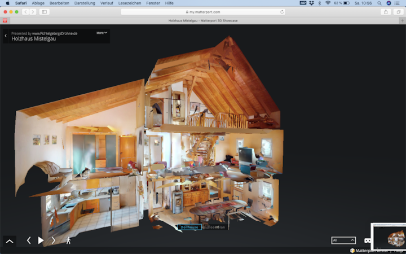Switch to walkthrough person view icon
The image size is (406, 254).
click(x=68, y=240)
